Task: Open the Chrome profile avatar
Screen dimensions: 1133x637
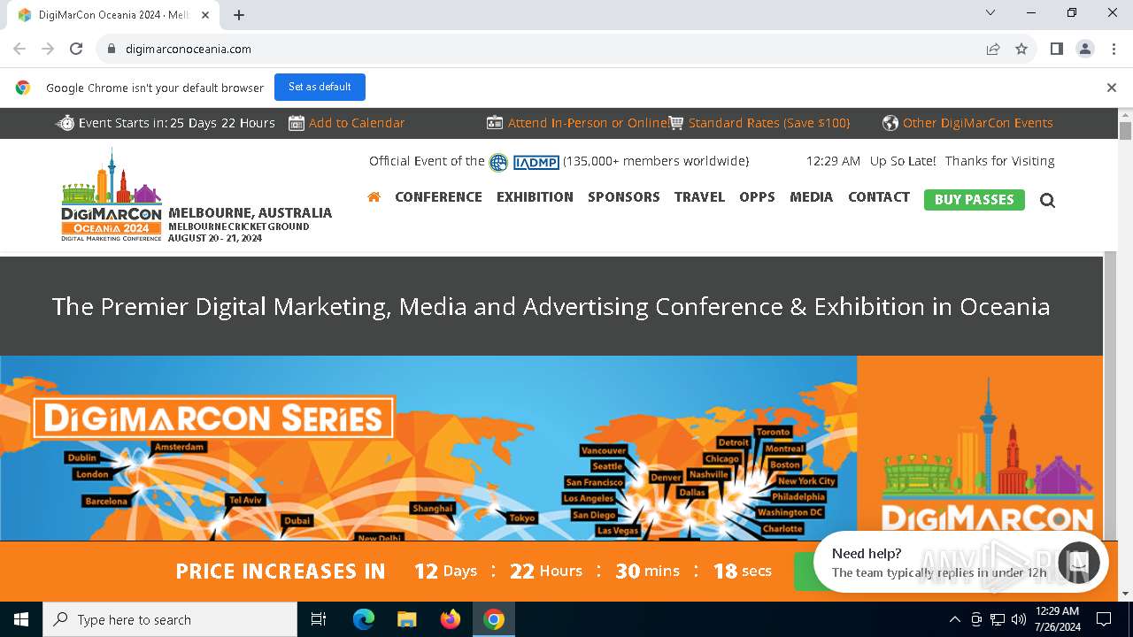Action: pos(1085,49)
